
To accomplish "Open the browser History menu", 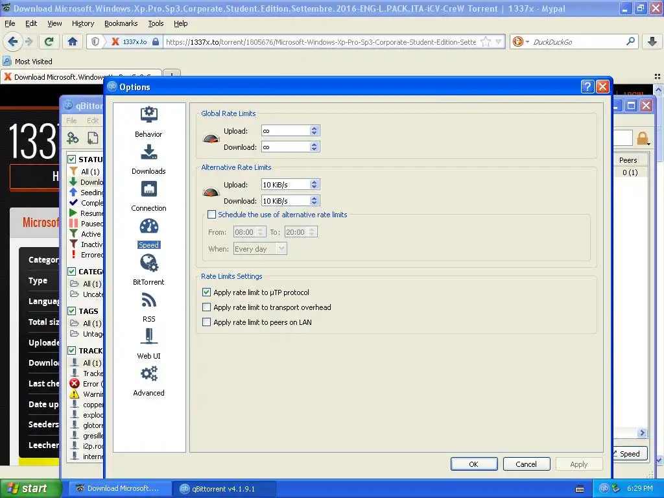I will click(x=83, y=23).
